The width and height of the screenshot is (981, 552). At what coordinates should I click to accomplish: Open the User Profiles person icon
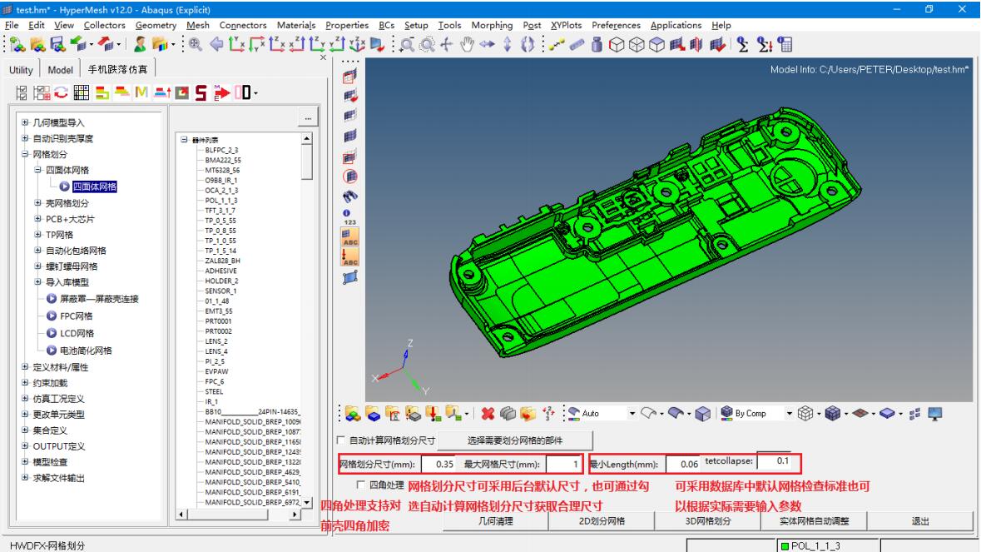click(140, 44)
